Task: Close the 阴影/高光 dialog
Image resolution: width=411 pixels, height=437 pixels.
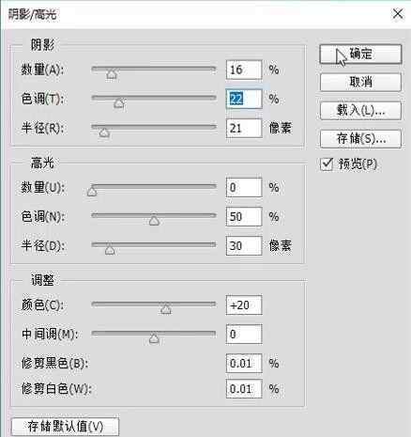Action: pos(398,14)
